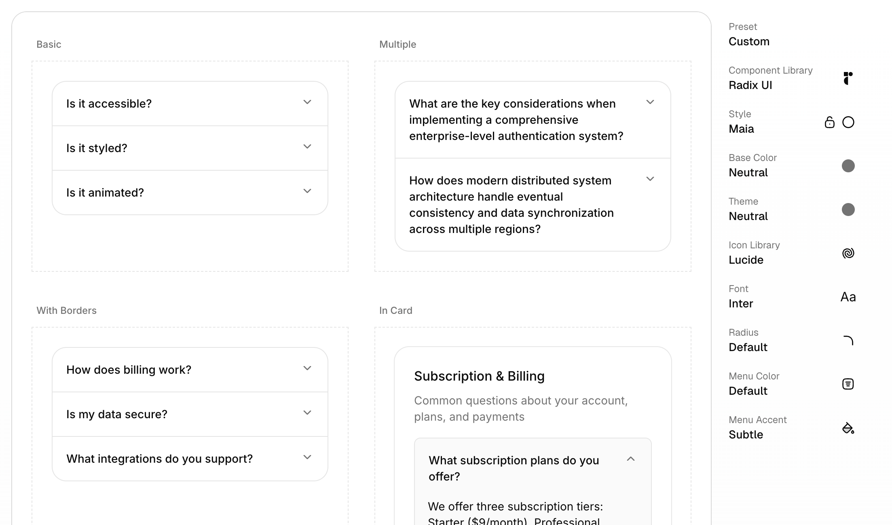Click the Menu Color icon
Viewport: 892px width, 525px height.
coord(848,384)
